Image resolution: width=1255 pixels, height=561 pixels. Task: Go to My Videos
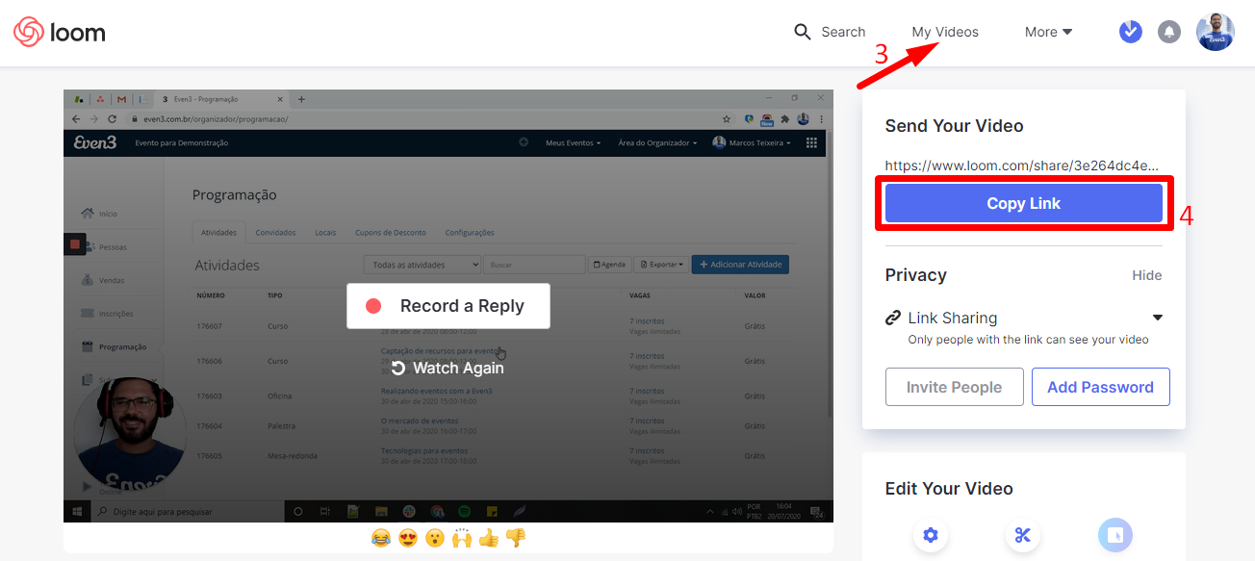[x=945, y=32]
